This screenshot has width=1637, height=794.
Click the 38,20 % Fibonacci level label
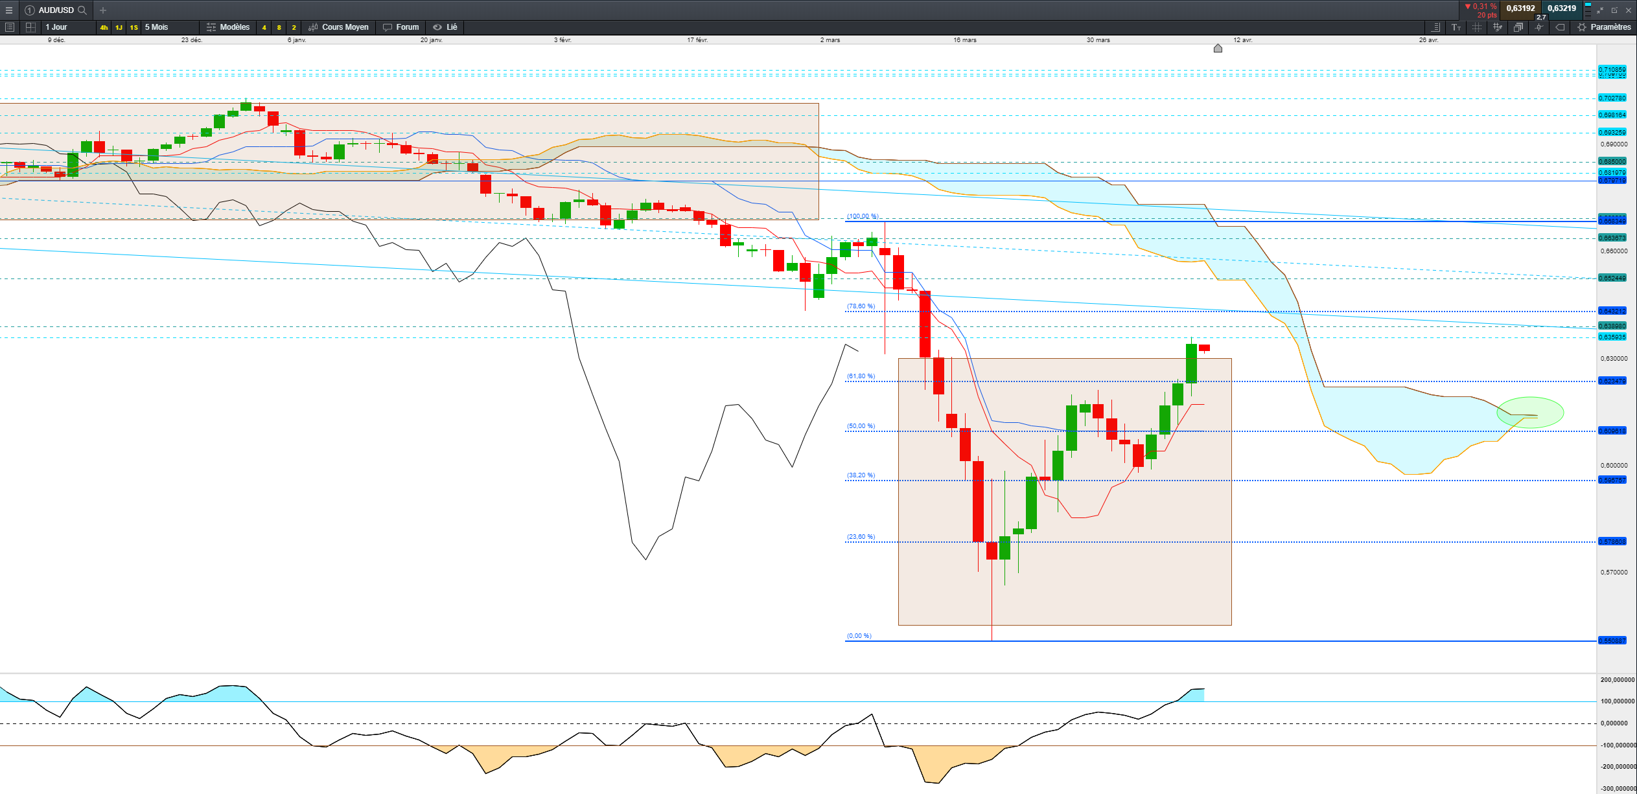(x=861, y=475)
